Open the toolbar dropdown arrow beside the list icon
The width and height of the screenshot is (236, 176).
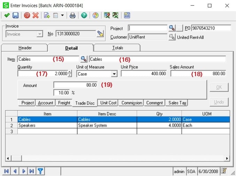[x=62, y=15]
